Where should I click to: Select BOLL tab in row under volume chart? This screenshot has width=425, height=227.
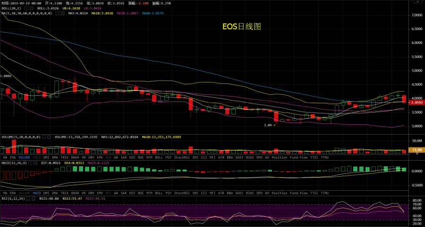point(159,157)
